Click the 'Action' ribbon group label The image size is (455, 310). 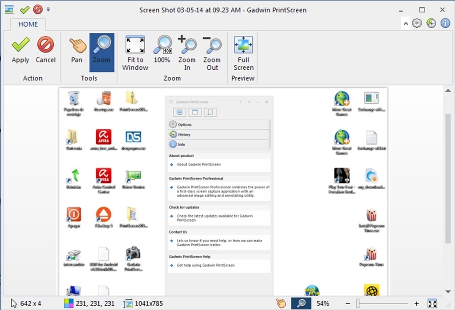33,78
